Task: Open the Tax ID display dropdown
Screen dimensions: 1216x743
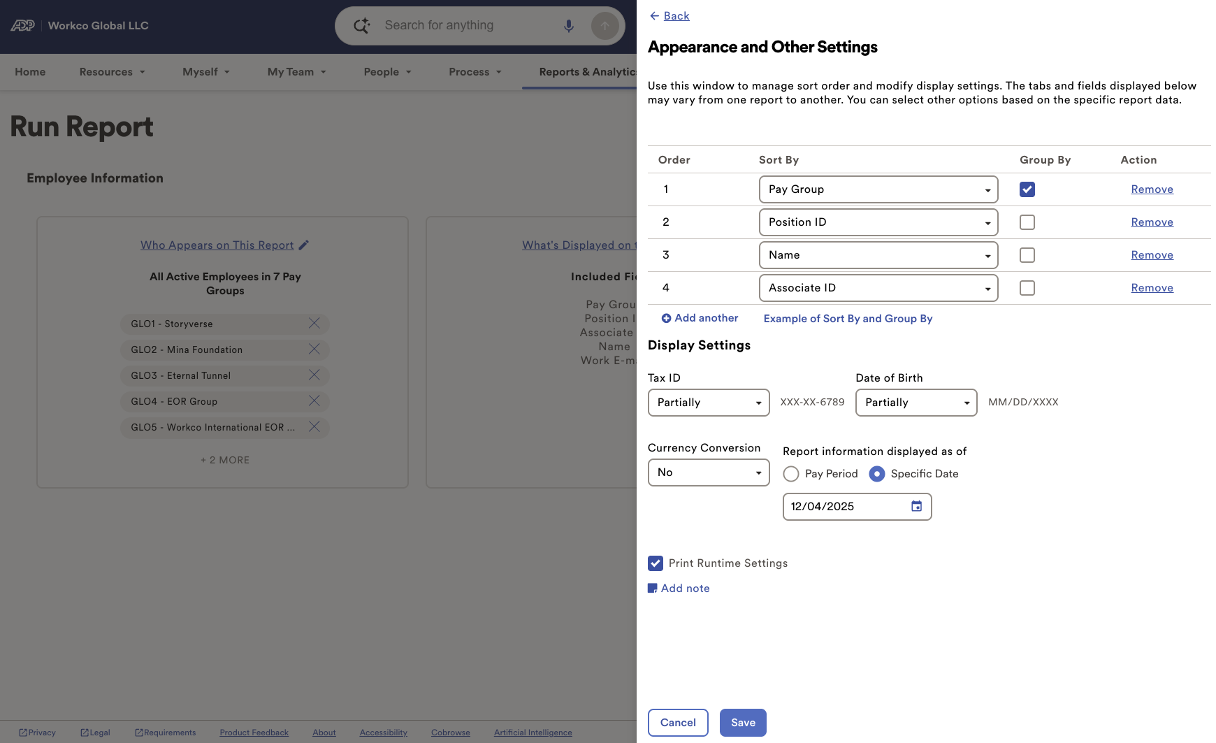Action: pyautogui.click(x=709, y=403)
